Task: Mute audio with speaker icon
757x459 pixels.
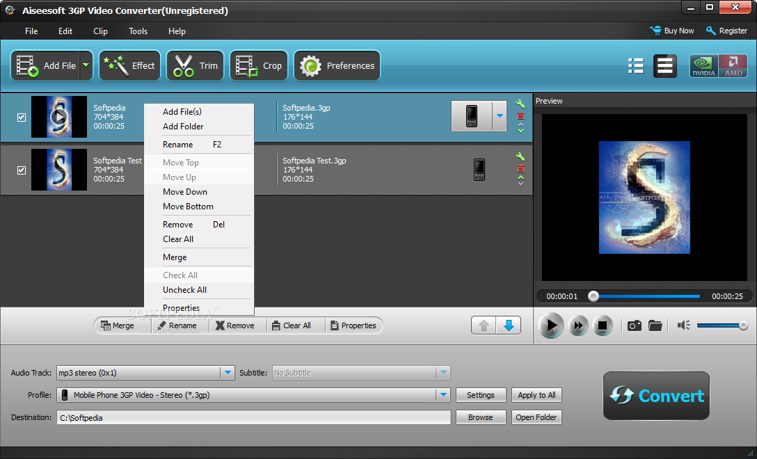Action: click(x=684, y=325)
